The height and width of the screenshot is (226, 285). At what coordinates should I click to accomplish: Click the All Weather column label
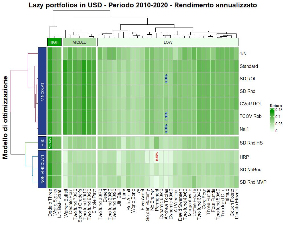[x=175, y=200]
